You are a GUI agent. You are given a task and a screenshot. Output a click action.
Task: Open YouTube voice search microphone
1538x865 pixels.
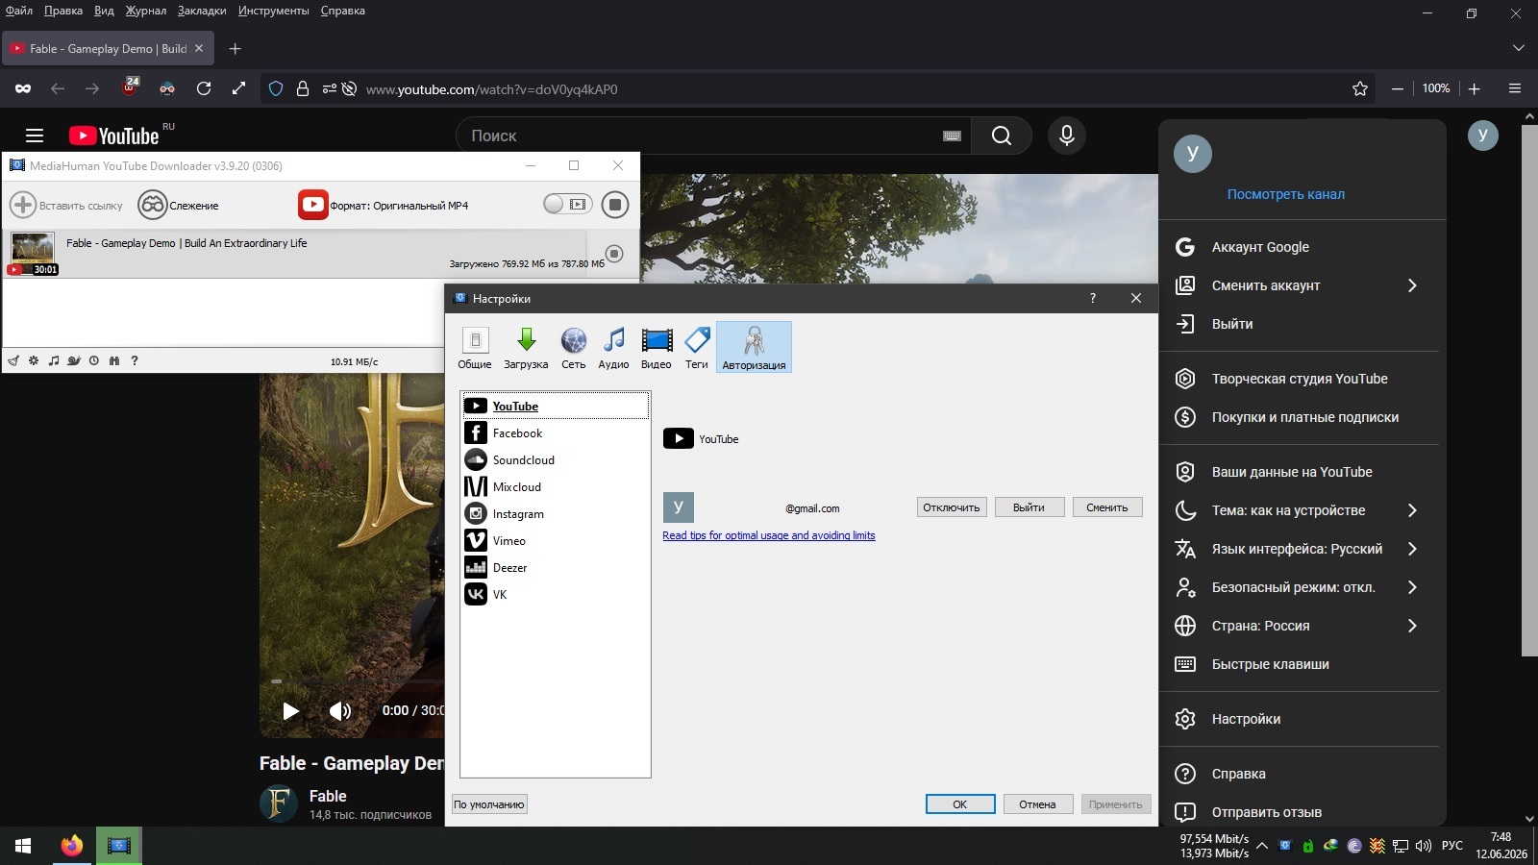(x=1067, y=136)
